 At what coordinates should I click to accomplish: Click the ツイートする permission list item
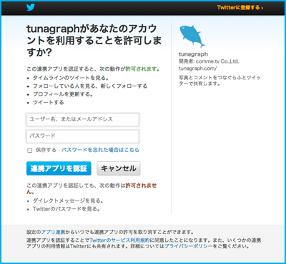[x=49, y=103]
